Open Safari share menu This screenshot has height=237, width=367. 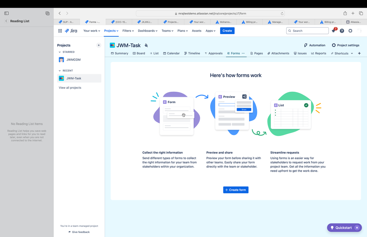(x=345, y=13)
